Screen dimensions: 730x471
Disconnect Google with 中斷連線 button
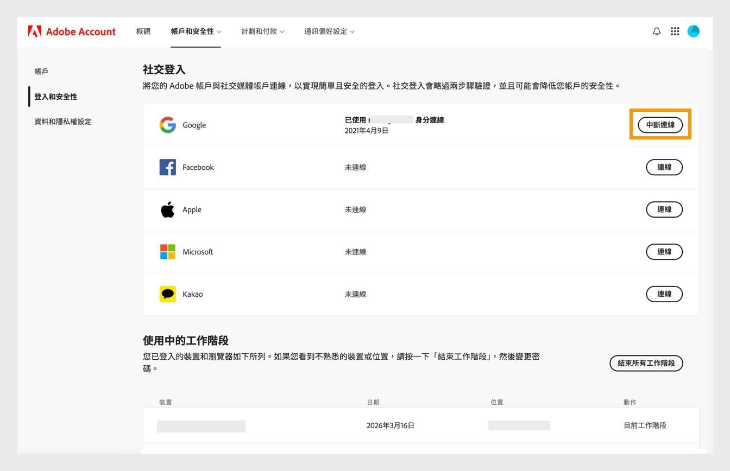[x=660, y=125]
